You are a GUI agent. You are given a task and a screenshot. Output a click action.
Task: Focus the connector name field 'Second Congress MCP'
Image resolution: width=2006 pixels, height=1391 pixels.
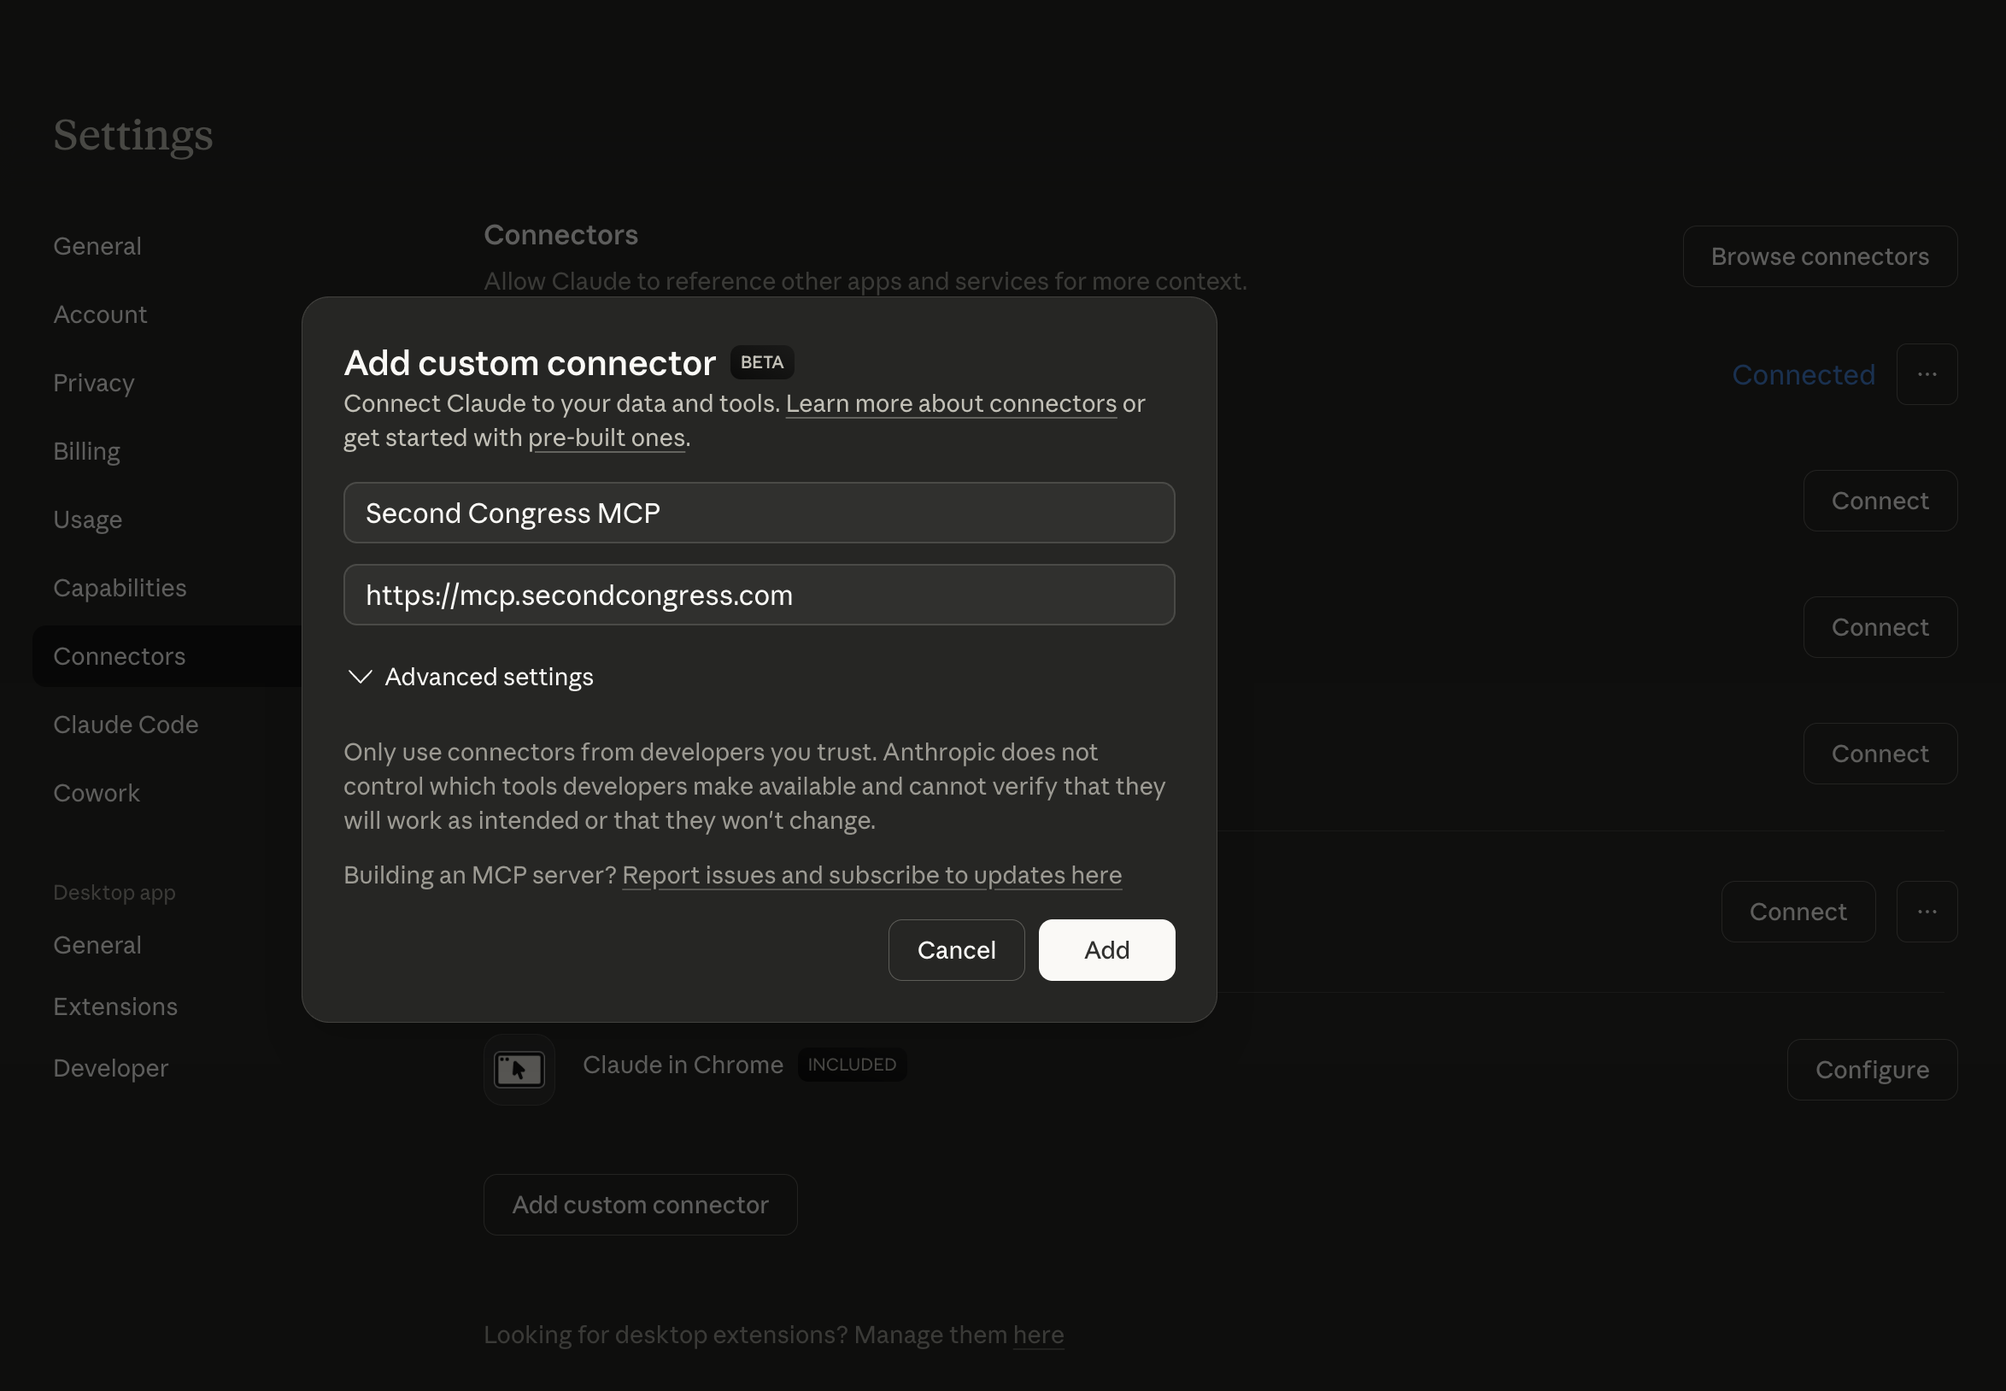tap(759, 514)
